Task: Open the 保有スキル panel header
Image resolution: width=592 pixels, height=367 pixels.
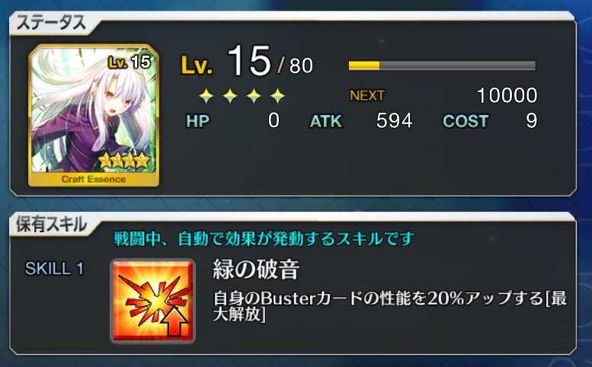Action: 52,225
